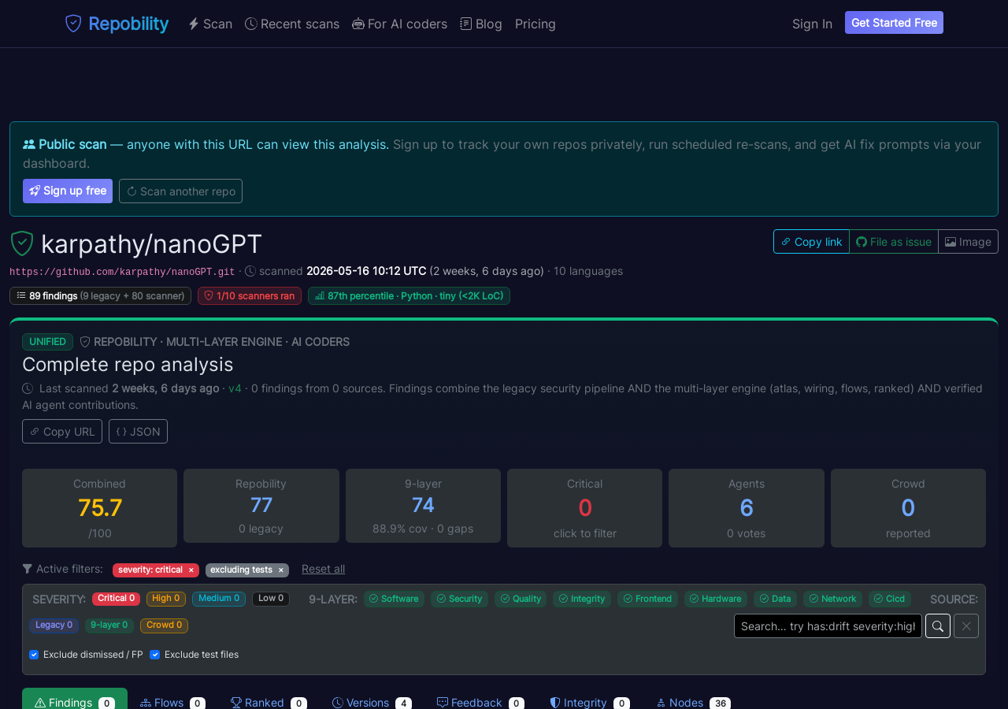Click the JSON button
The image size is (1008, 709).
138,432
